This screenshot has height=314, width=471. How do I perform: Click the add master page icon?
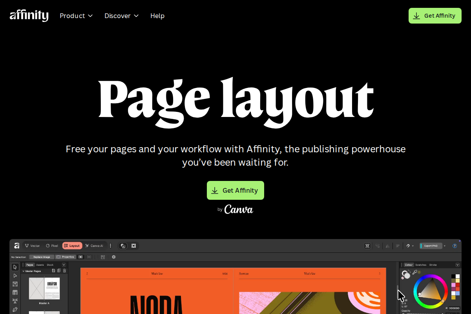53,271
